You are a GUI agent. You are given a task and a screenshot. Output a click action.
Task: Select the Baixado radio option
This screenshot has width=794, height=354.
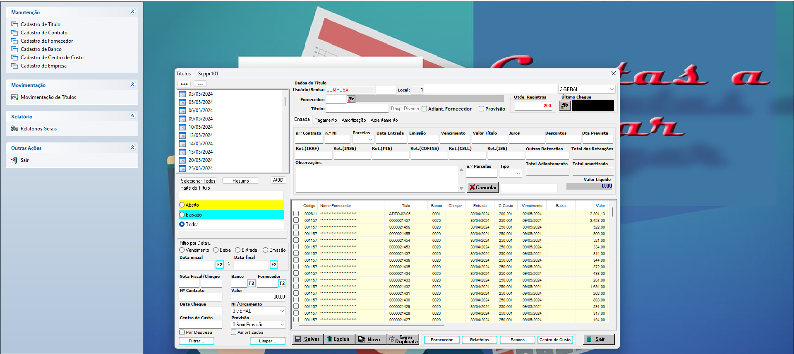click(x=182, y=215)
